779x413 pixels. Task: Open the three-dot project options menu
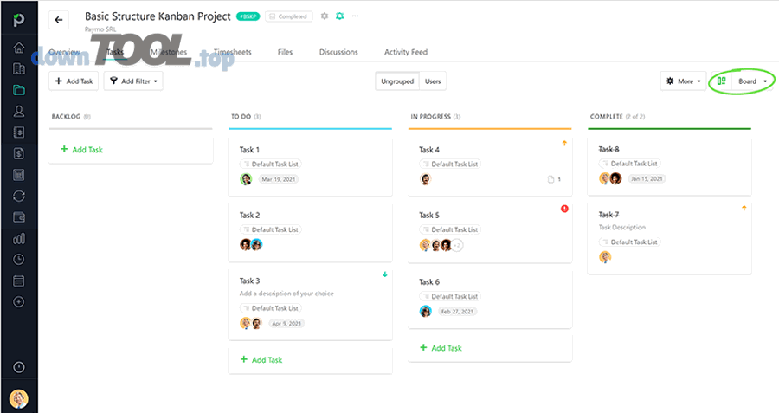click(x=355, y=16)
